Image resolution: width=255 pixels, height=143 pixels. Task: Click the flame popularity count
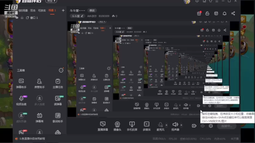tap(114, 16)
